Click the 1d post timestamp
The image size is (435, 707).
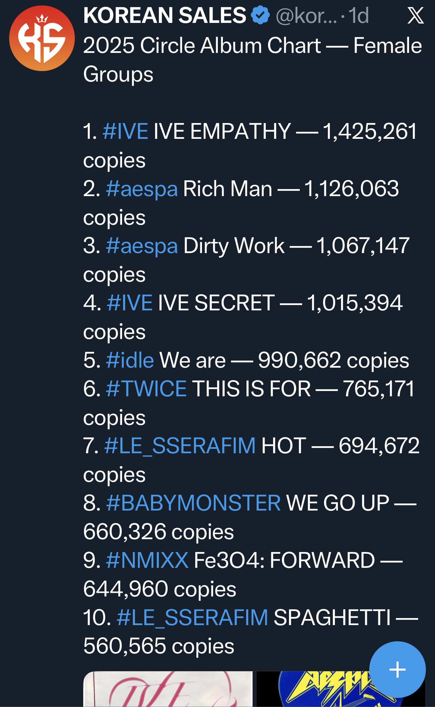click(358, 16)
